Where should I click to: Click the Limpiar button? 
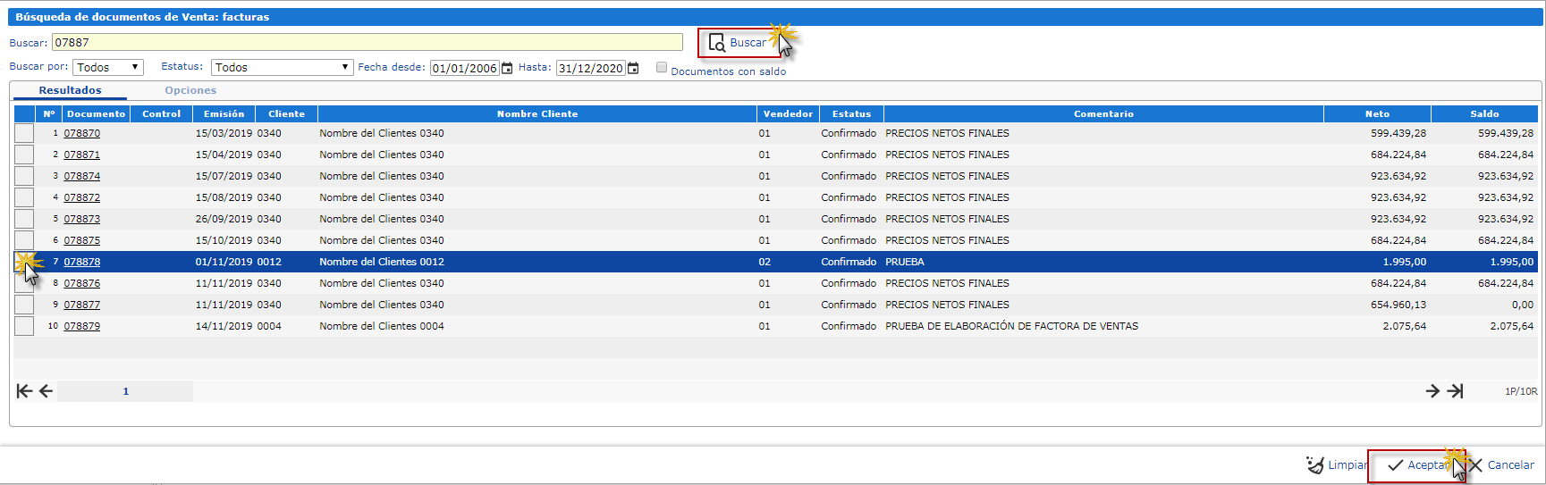point(1337,465)
